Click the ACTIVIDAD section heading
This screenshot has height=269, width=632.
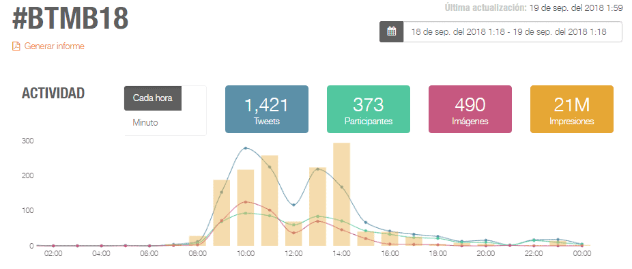(x=53, y=93)
